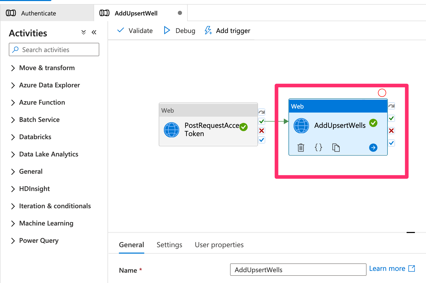Screen dimensions: 426x283
Task: Click the Name input field
Action: [298, 270]
